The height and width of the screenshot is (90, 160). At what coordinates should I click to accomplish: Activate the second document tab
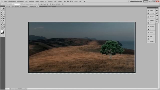(48, 6)
